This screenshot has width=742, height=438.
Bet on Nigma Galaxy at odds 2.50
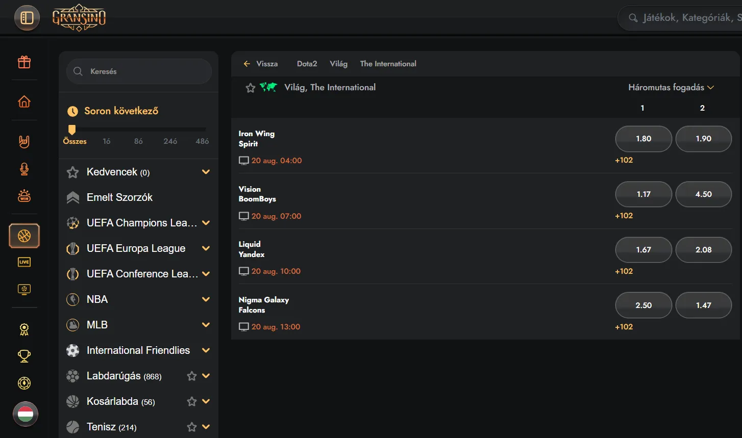click(x=644, y=305)
